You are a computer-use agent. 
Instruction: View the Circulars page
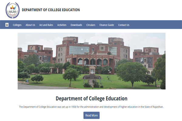(x=91, y=25)
